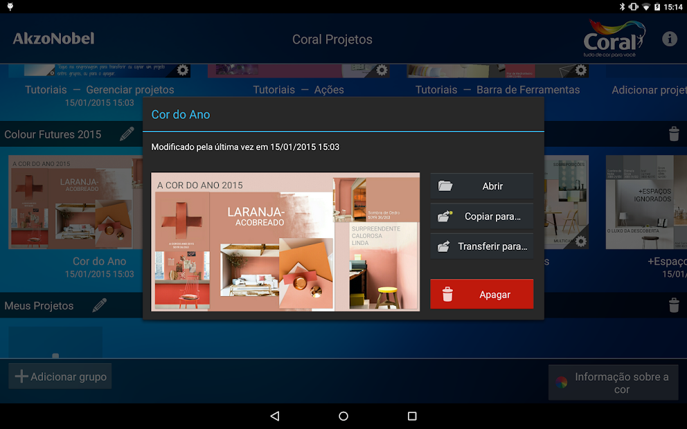Click the Meus Projetos group label

(x=39, y=306)
